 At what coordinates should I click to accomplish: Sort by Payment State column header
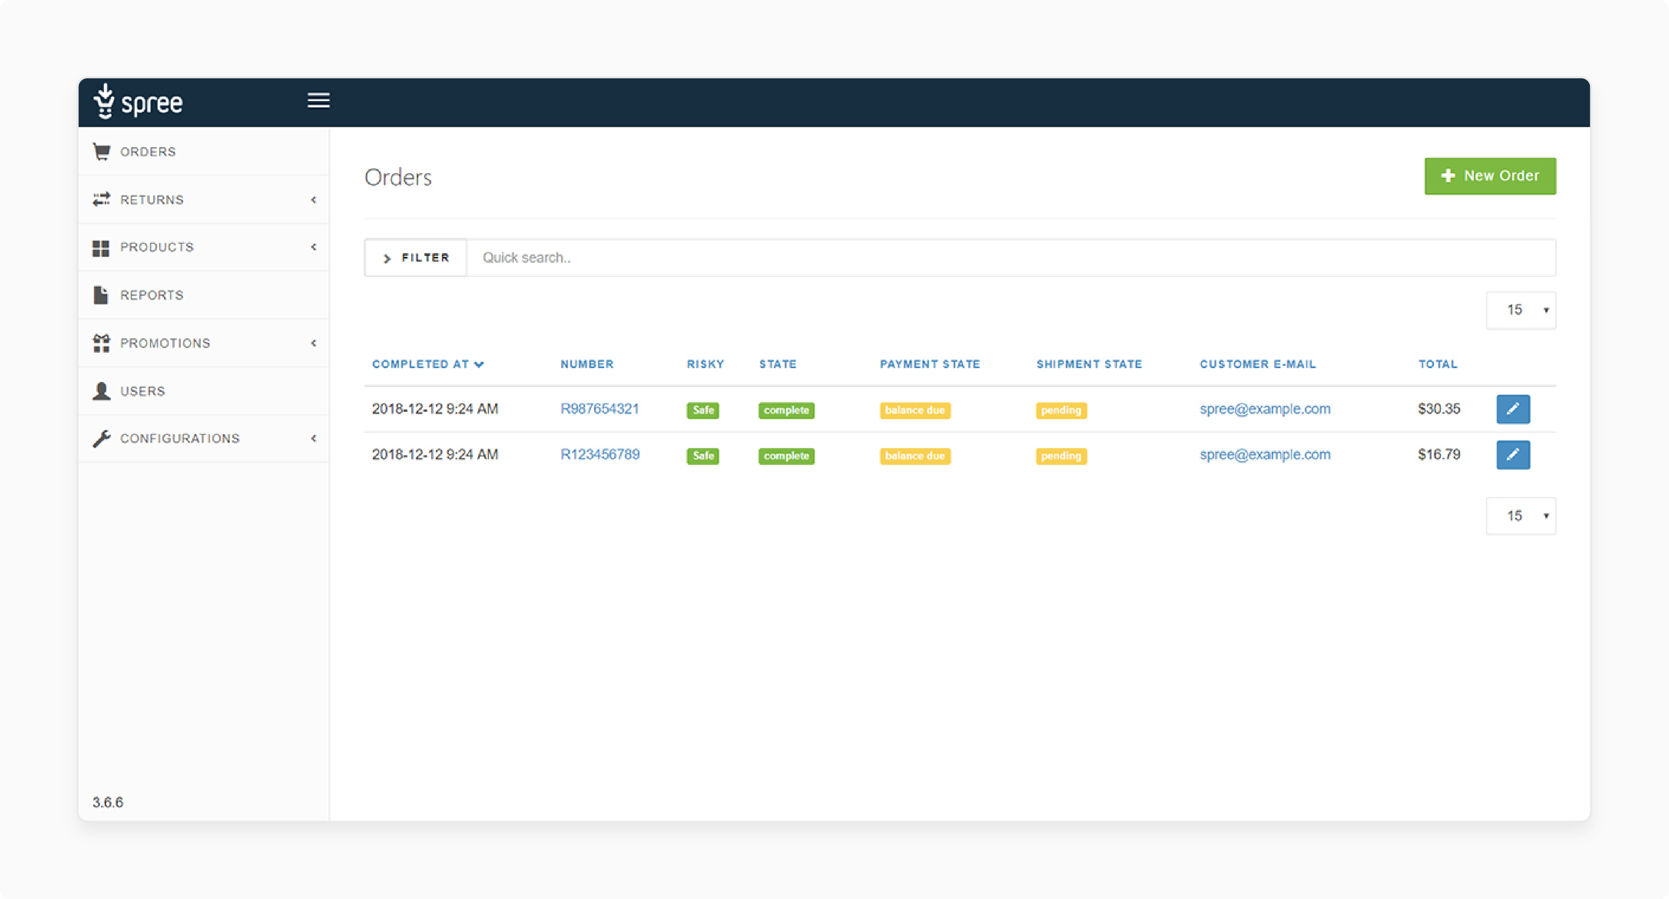coord(930,364)
